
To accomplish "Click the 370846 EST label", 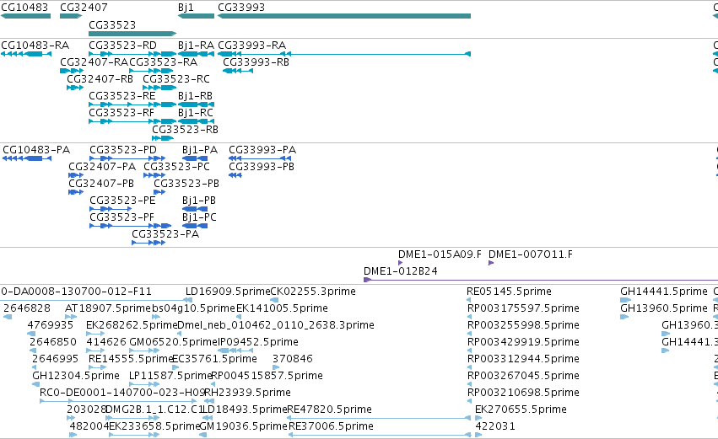I will click(x=293, y=360).
